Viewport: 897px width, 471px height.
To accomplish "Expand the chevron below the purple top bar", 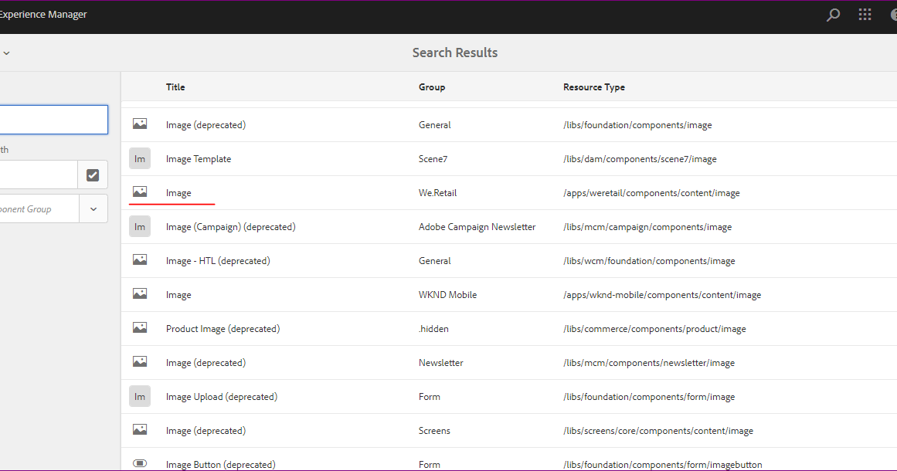I will [x=6, y=53].
